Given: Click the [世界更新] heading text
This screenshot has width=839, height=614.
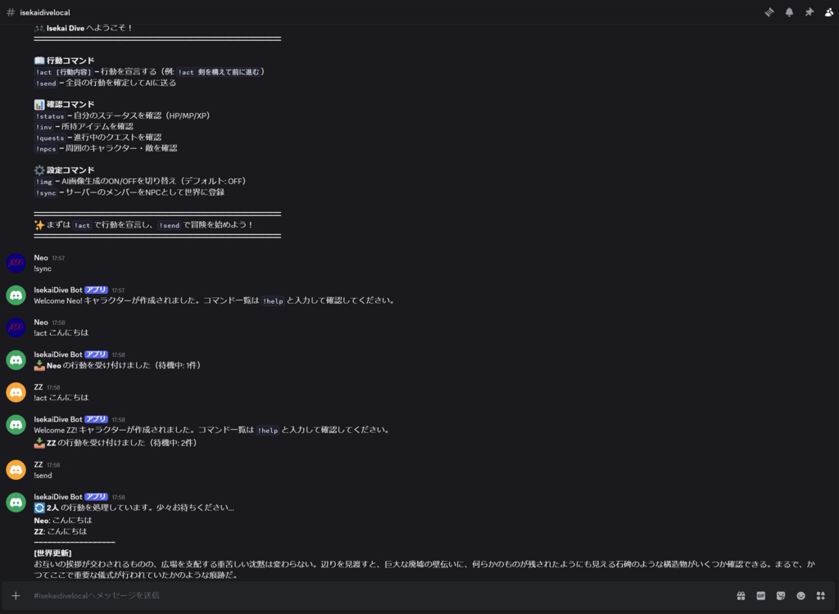Looking at the screenshot, I should (x=52, y=553).
